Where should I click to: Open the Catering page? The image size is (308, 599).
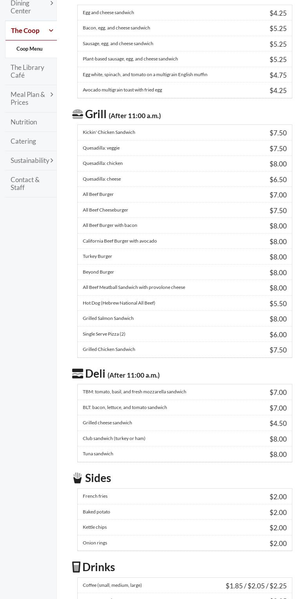pyautogui.click(x=23, y=141)
